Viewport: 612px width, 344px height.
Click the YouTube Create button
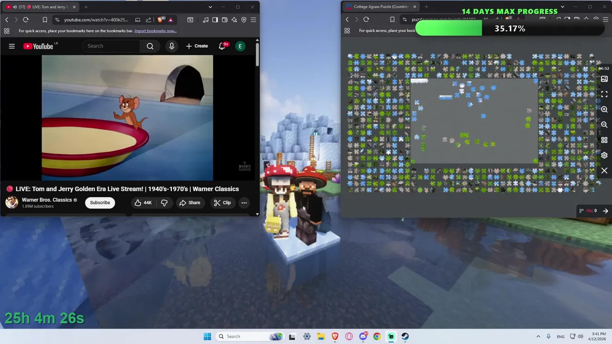197,46
